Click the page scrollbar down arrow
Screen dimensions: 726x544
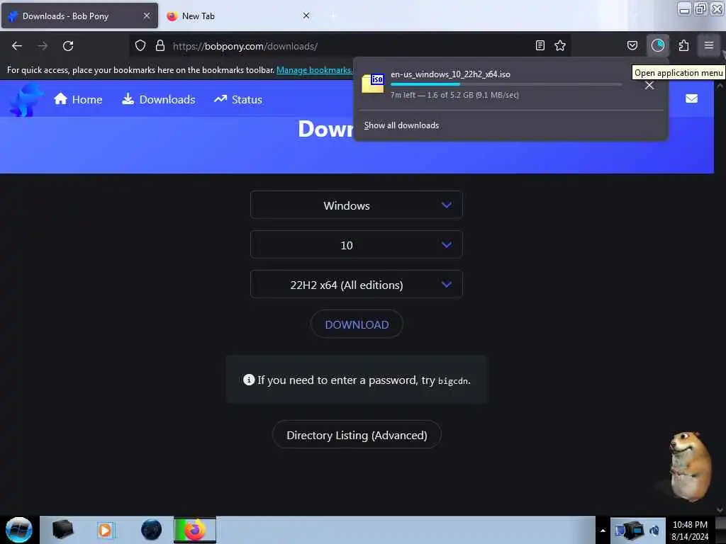coord(720,510)
